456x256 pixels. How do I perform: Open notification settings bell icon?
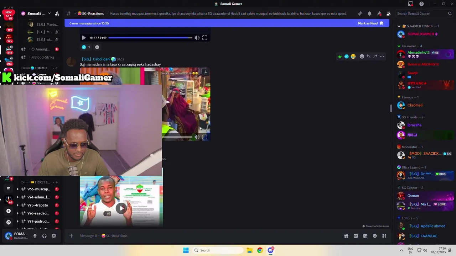pyautogui.click(x=369, y=14)
